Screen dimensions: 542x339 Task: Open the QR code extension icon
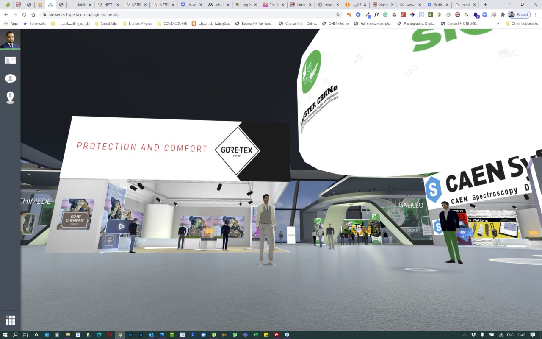click(466, 14)
